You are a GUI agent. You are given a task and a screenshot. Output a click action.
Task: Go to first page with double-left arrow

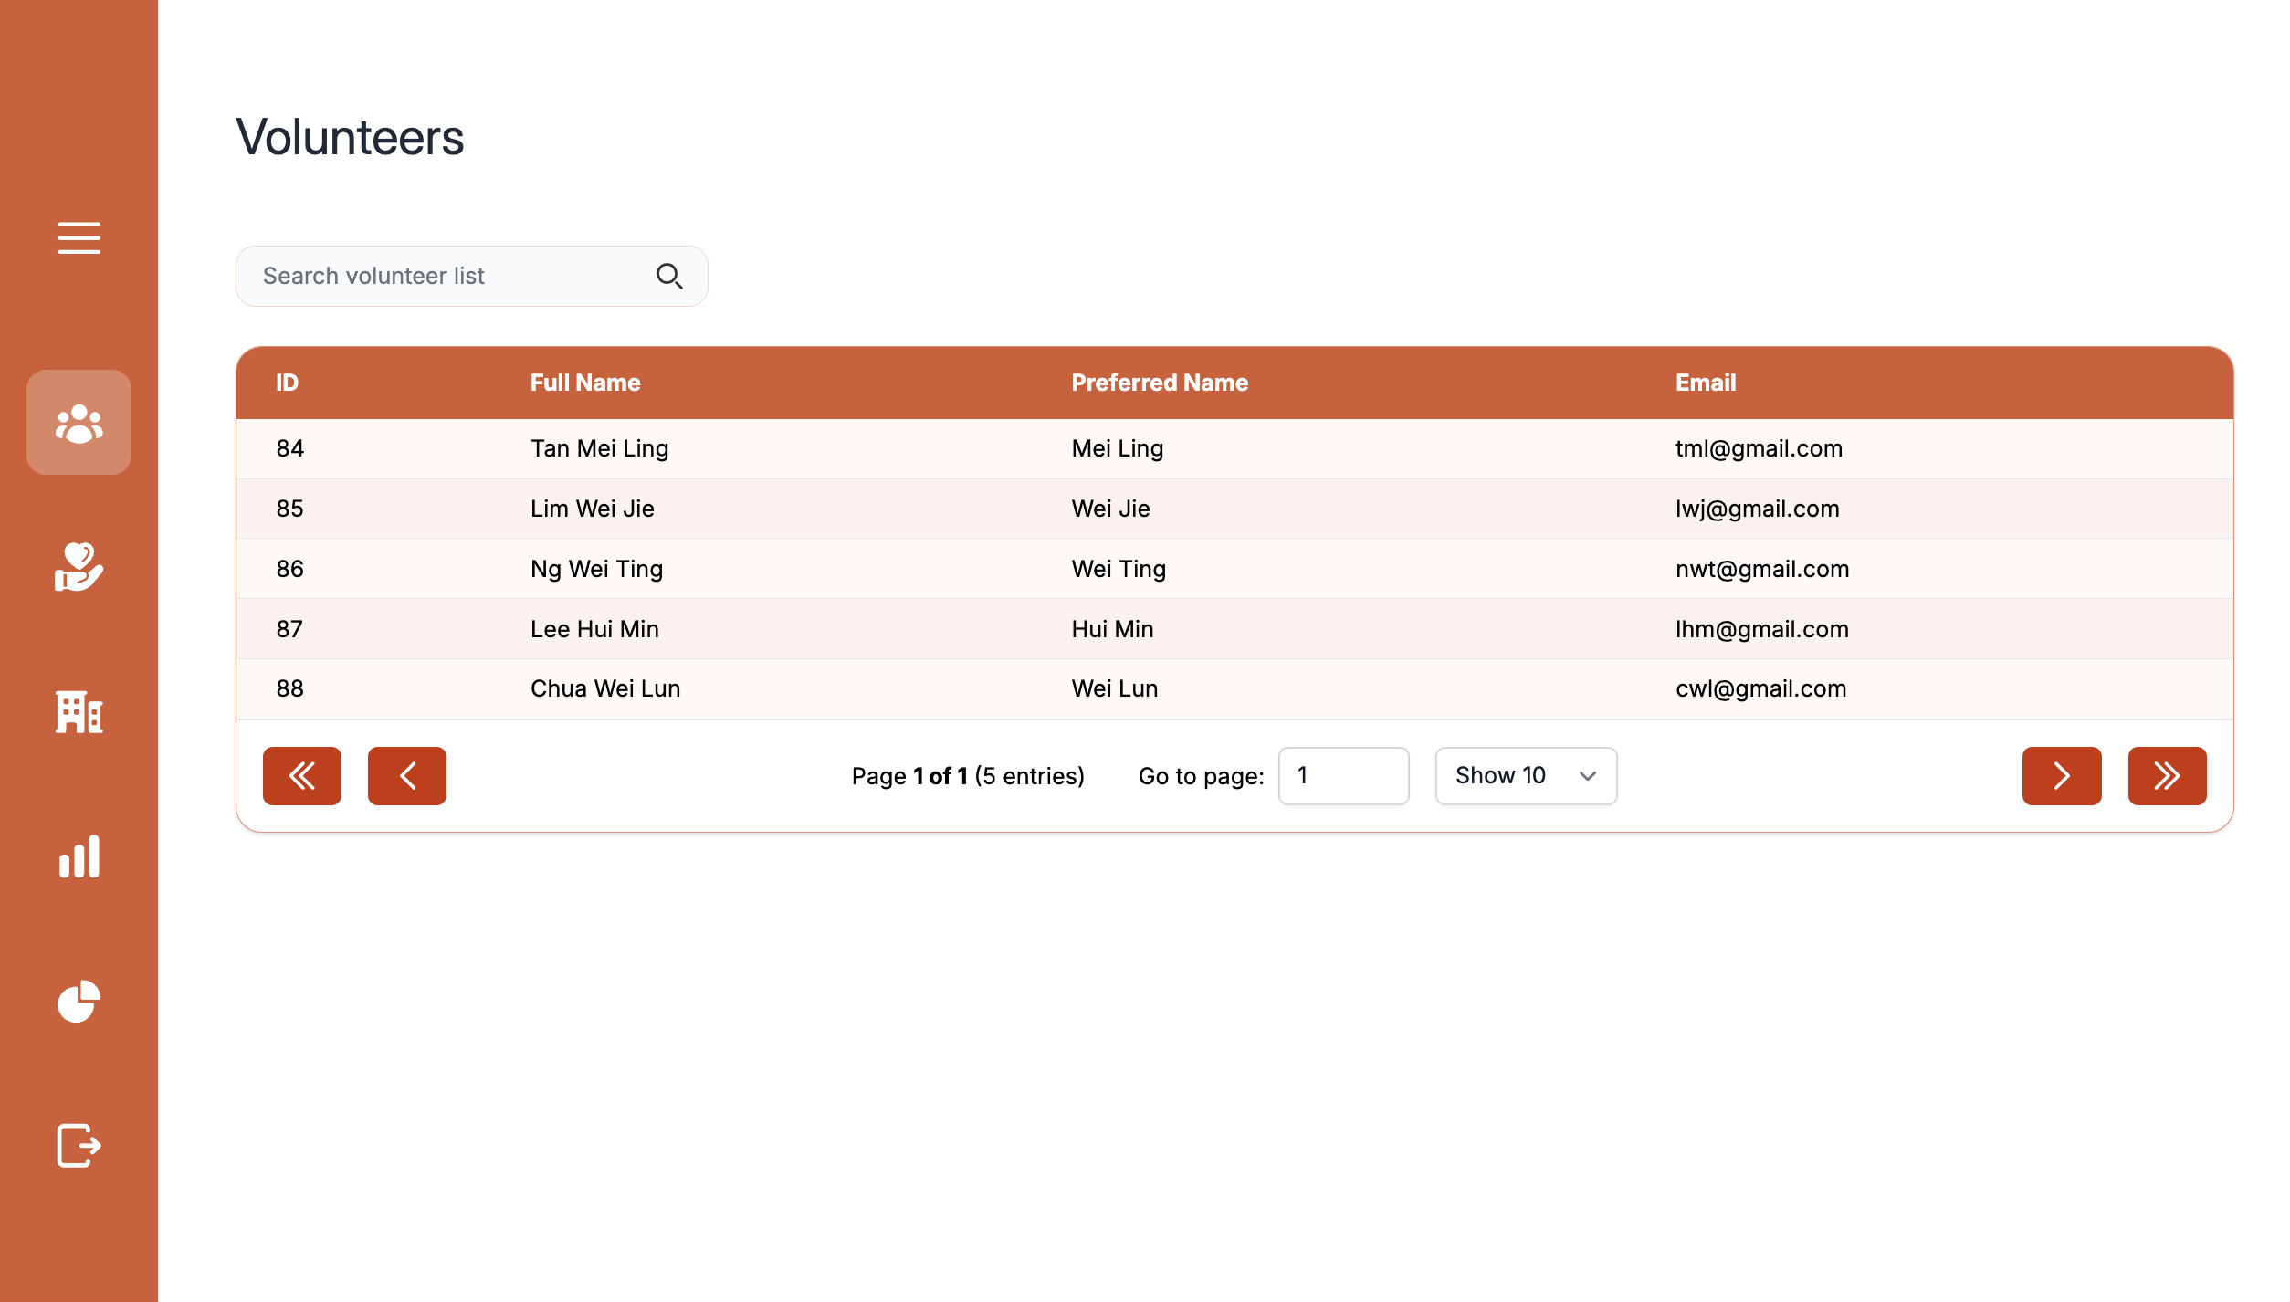point(302,776)
